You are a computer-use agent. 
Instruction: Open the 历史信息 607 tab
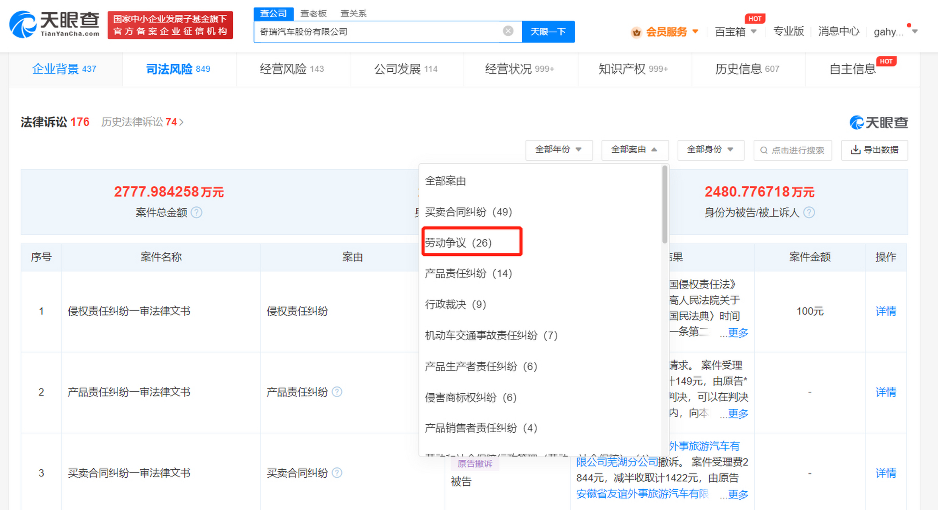click(x=748, y=69)
